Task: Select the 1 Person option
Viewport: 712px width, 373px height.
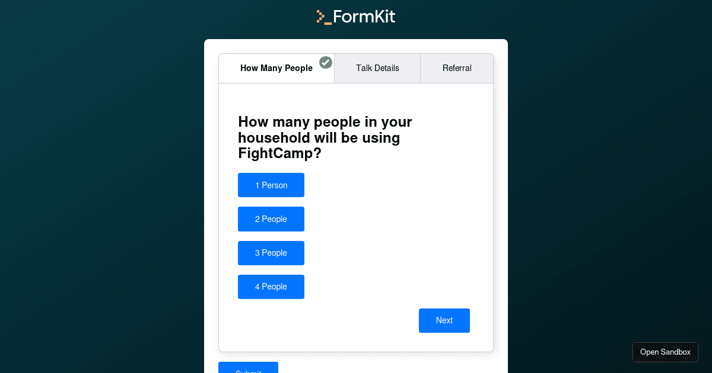Action: click(271, 185)
